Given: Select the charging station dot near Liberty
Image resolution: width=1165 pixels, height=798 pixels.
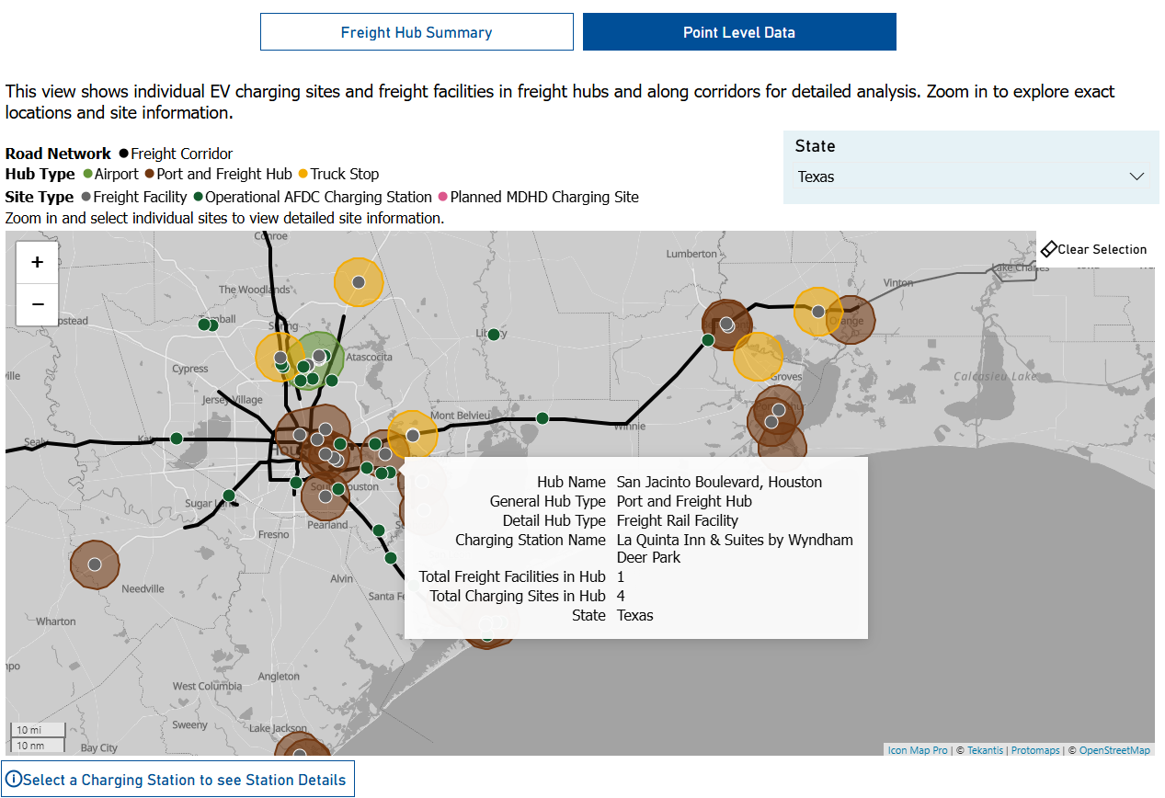Looking at the screenshot, I should click(x=494, y=335).
